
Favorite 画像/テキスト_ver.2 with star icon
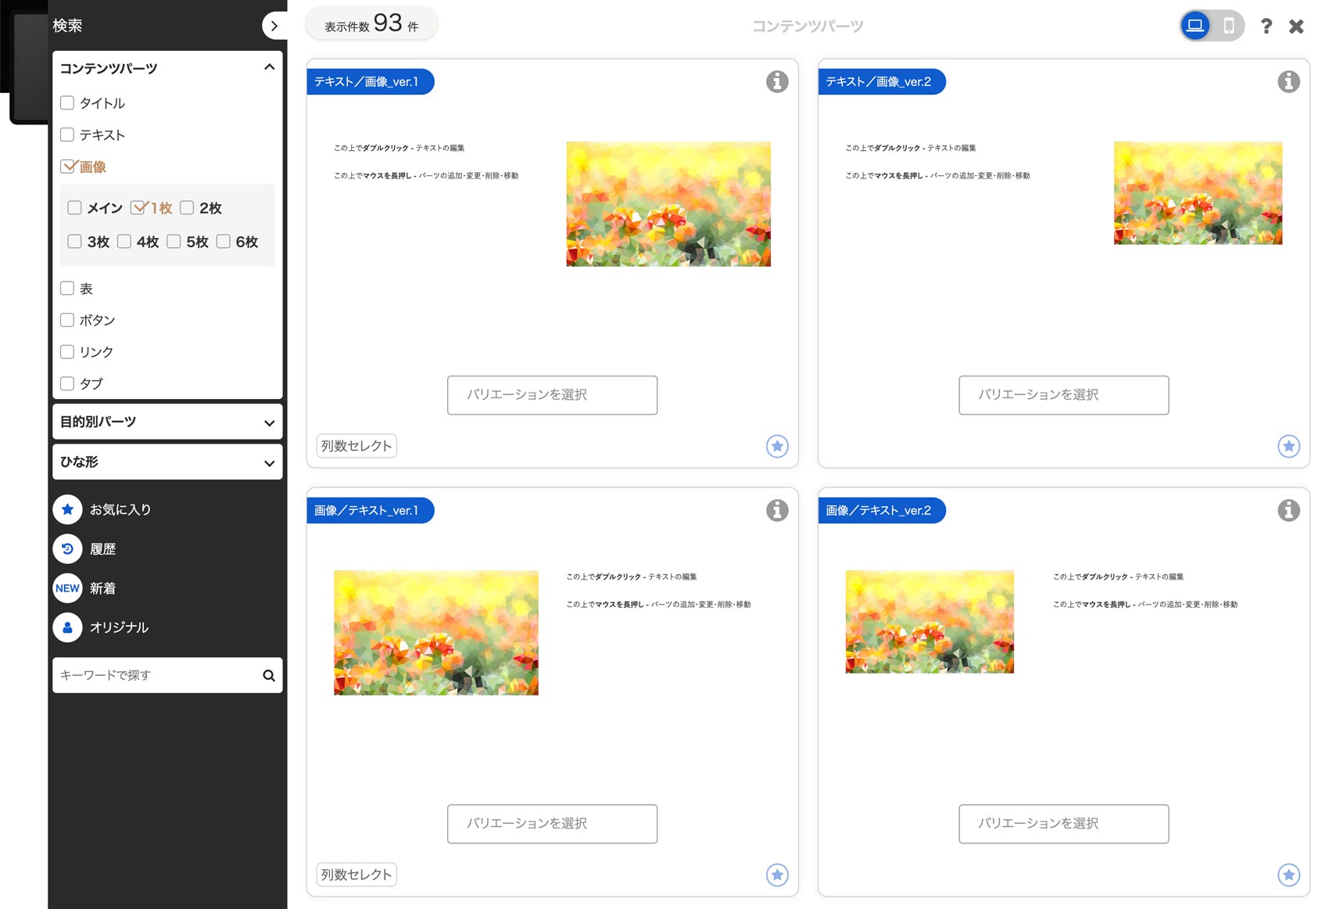[1288, 875]
